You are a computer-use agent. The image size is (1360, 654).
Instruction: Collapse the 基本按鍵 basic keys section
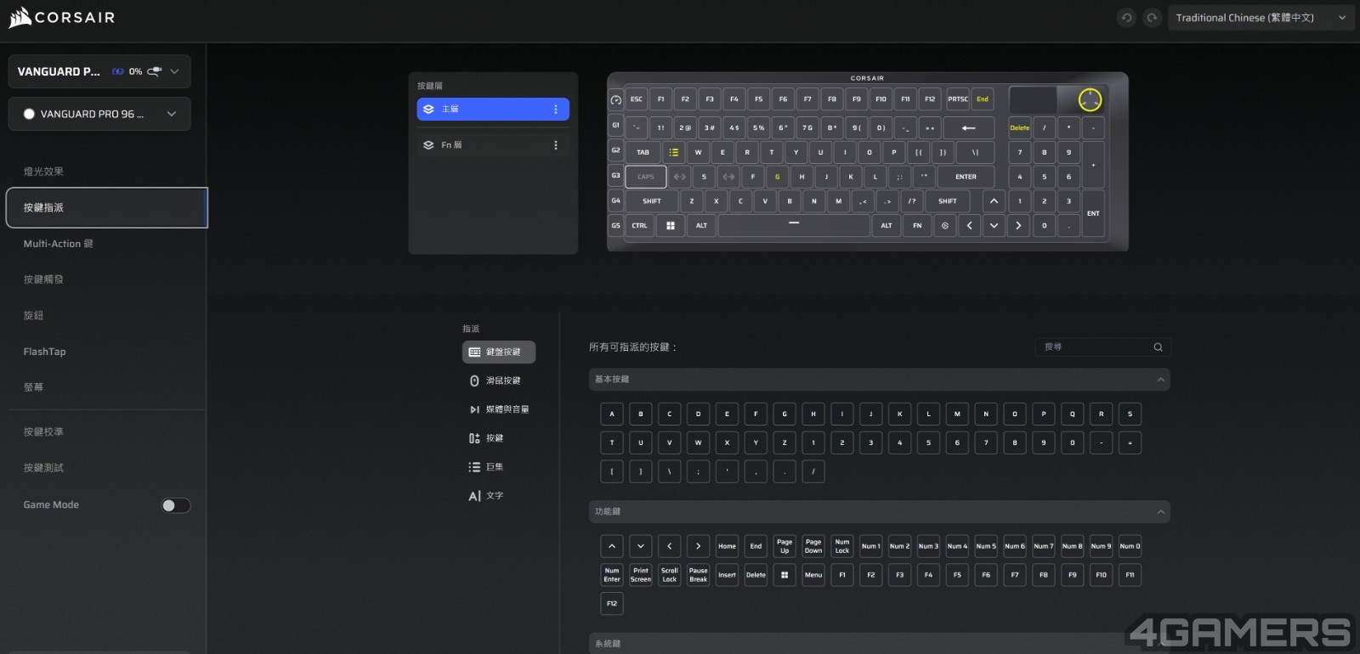click(x=879, y=380)
